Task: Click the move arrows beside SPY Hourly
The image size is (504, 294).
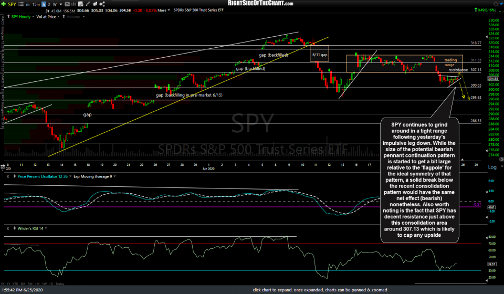Action: point(8,16)
